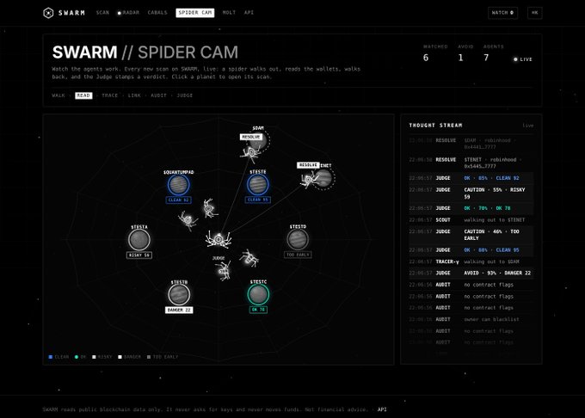Click the large central spider agent
Image resolution: width=585 pixels, height=418 pixels.
219,238
